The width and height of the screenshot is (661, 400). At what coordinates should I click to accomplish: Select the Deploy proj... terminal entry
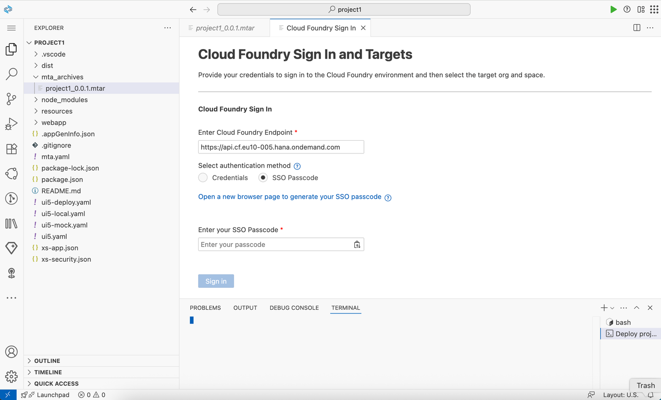point(631,334)
